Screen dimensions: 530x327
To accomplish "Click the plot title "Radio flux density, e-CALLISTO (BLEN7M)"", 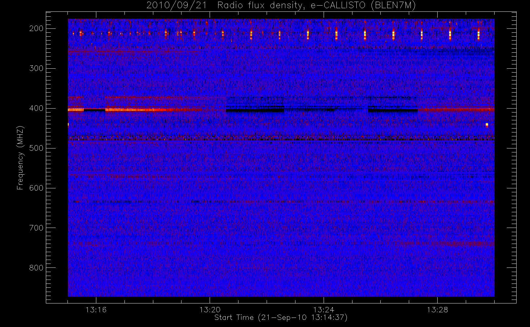I will click(316, 6).
